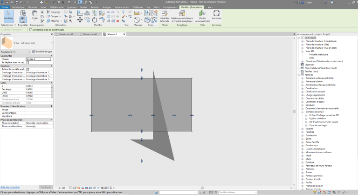The height and width of the screenshot is (195, 358).
Task: Click the Text (A) quick access icon
Action: [x=63, y=2]
